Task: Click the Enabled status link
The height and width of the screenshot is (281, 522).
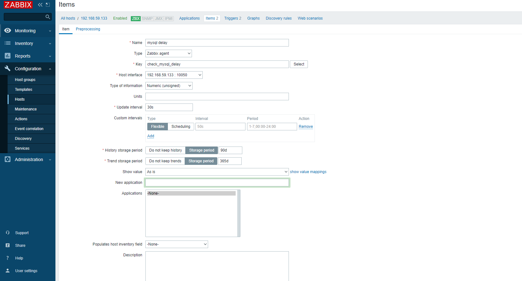Action: point(120,18)
